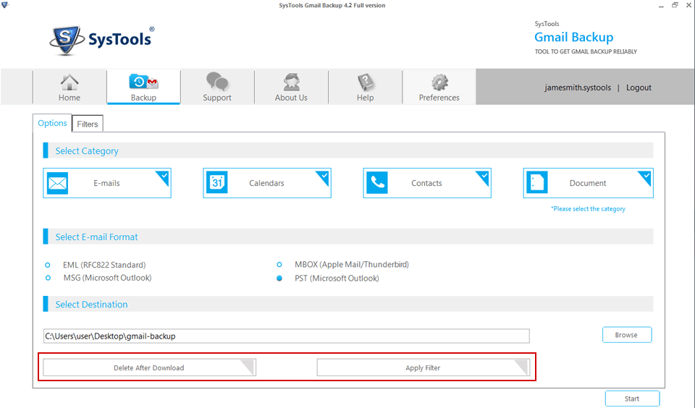Enable Delete After Download option
The height and width of the screenshot is (408, 695).
[x=149, y=367]
